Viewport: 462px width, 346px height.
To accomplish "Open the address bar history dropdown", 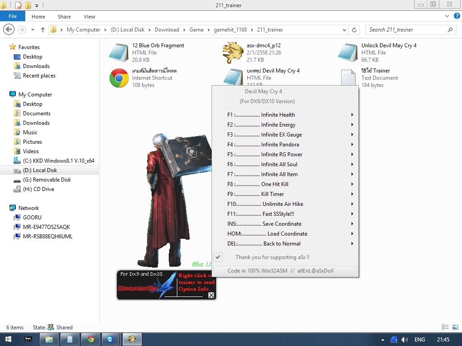I will pyautogui.click(x=344, y=30).
